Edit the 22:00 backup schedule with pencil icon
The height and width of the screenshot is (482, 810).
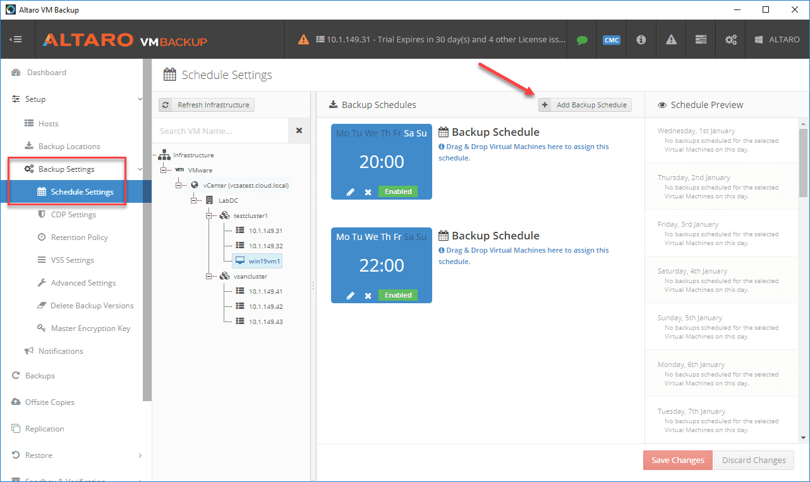coord(351,296)
